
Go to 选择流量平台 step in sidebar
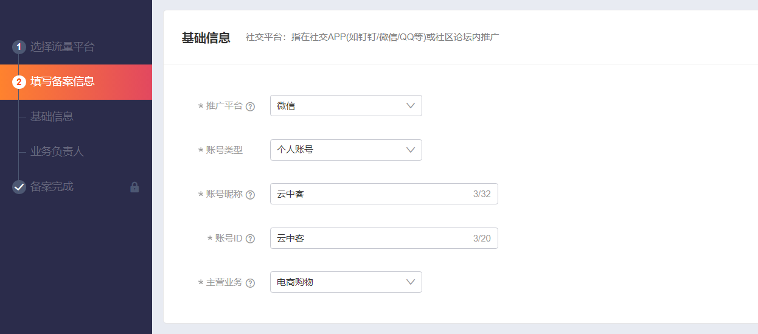63,47
